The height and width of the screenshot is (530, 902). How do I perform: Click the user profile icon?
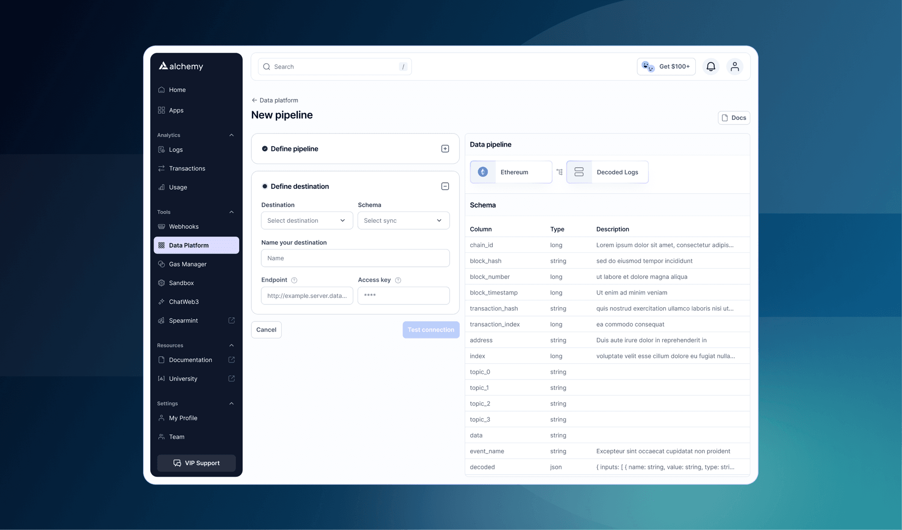point(735,66)
